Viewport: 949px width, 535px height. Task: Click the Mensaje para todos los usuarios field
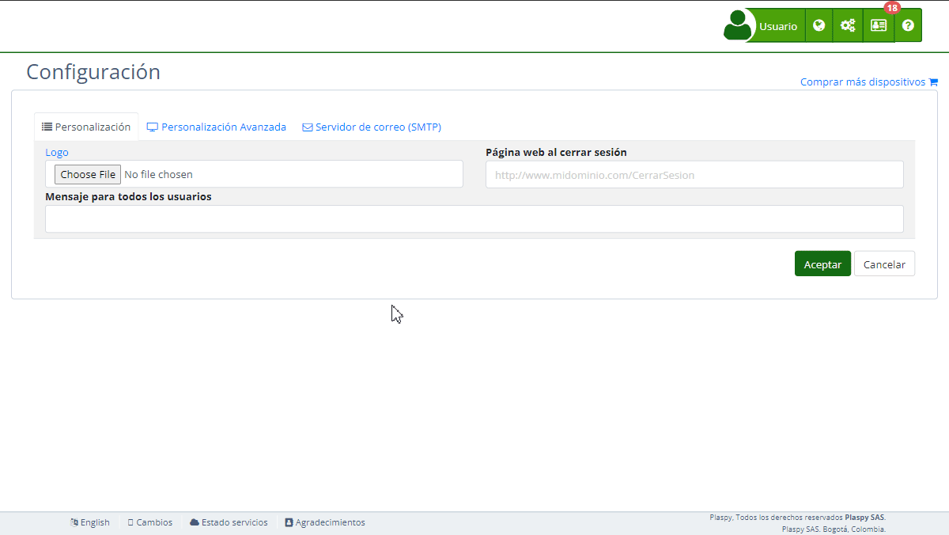474,219
